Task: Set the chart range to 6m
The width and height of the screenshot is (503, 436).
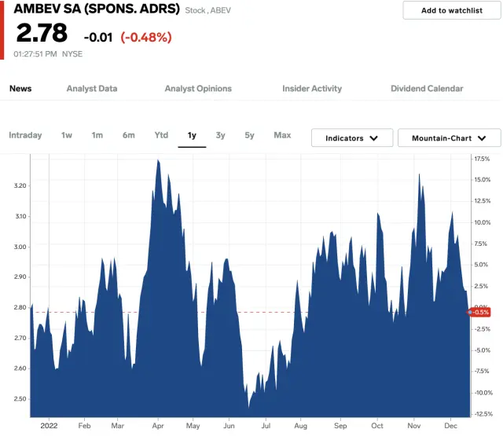Action: pos(128,135)
